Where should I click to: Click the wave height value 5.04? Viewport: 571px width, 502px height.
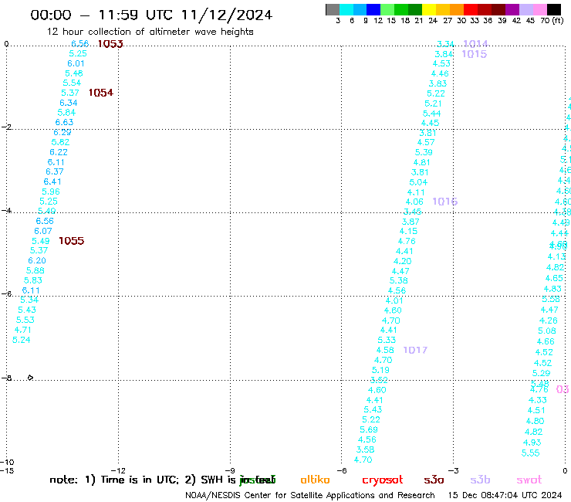tap(418, 182)
